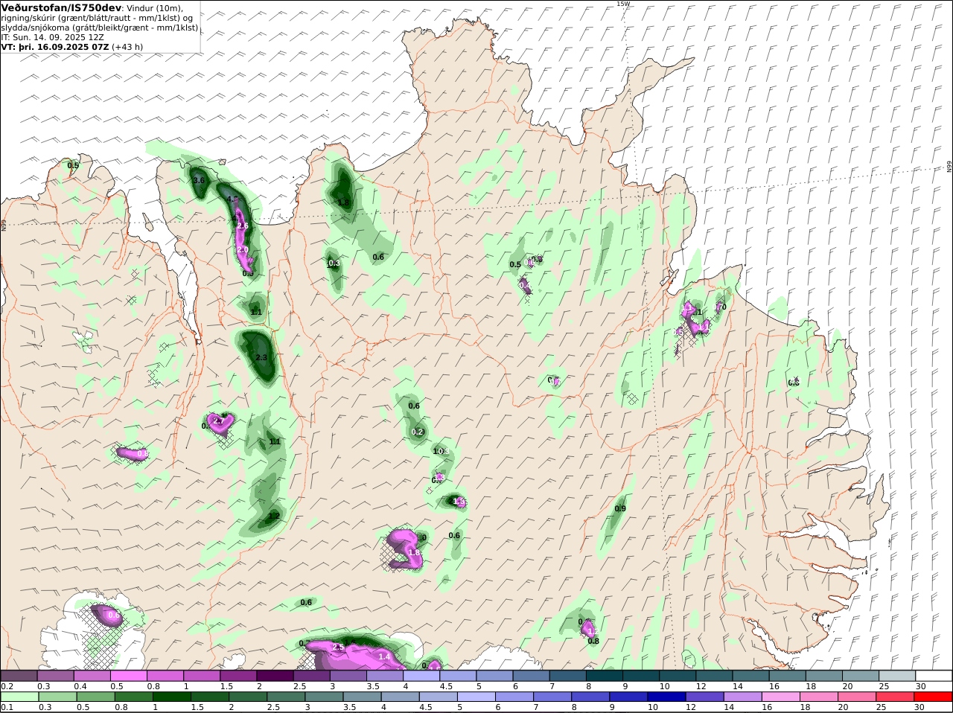Select the medium green 0.8–1 rain swatch
This screenshot has height=713, width=953.
click(133, 697)
